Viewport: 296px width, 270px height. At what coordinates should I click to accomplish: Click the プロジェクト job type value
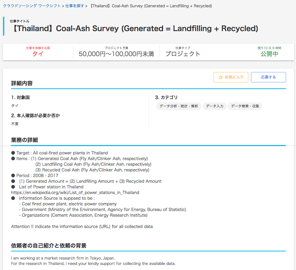point(183,54)
